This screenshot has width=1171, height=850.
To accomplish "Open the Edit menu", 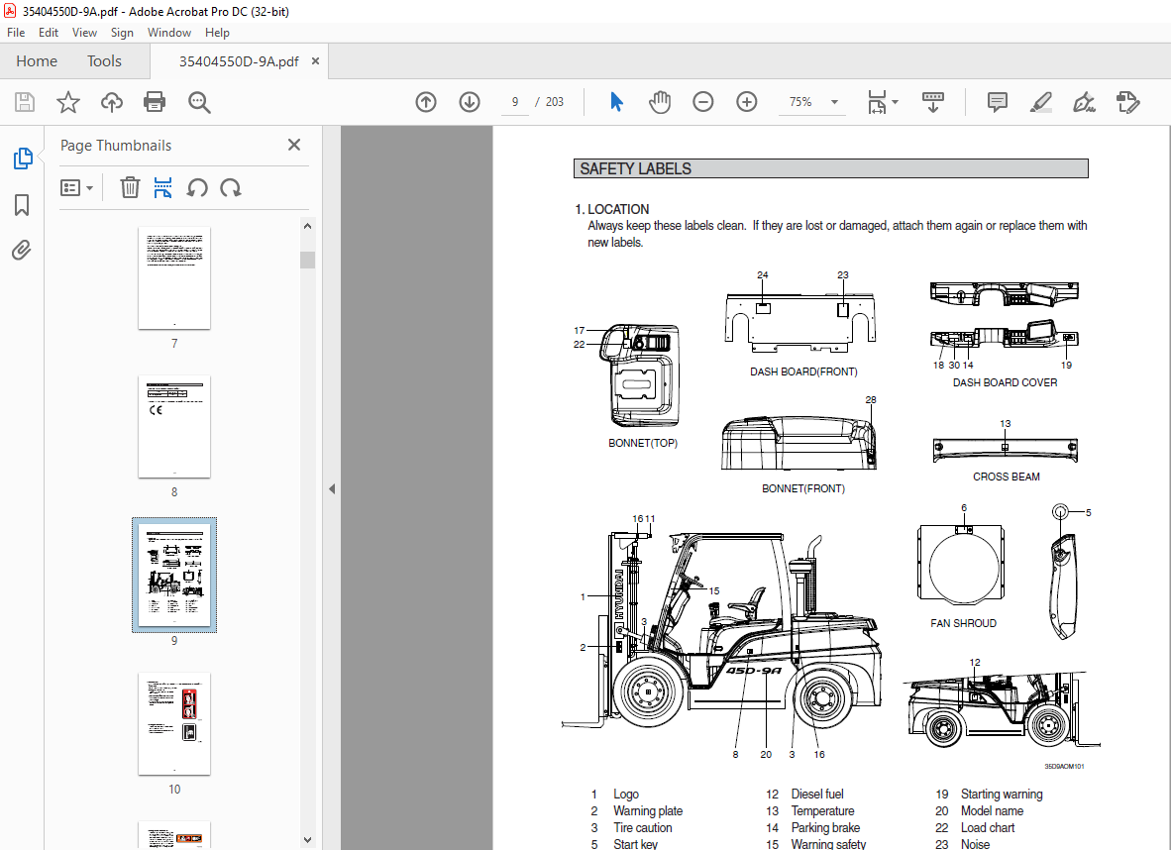I will [x=49, y=32].
